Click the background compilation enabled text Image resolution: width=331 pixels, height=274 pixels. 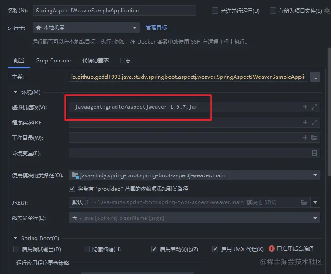tap(295, 249)
